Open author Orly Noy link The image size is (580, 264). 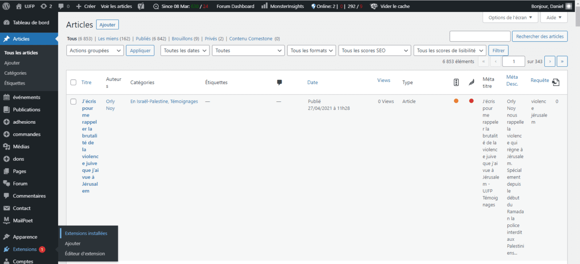(x=110, y=105)
